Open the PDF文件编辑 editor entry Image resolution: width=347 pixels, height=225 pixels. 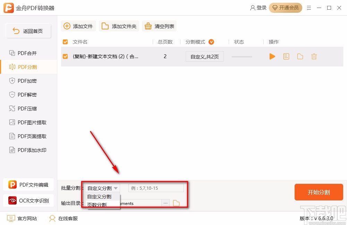click(28, 184)
